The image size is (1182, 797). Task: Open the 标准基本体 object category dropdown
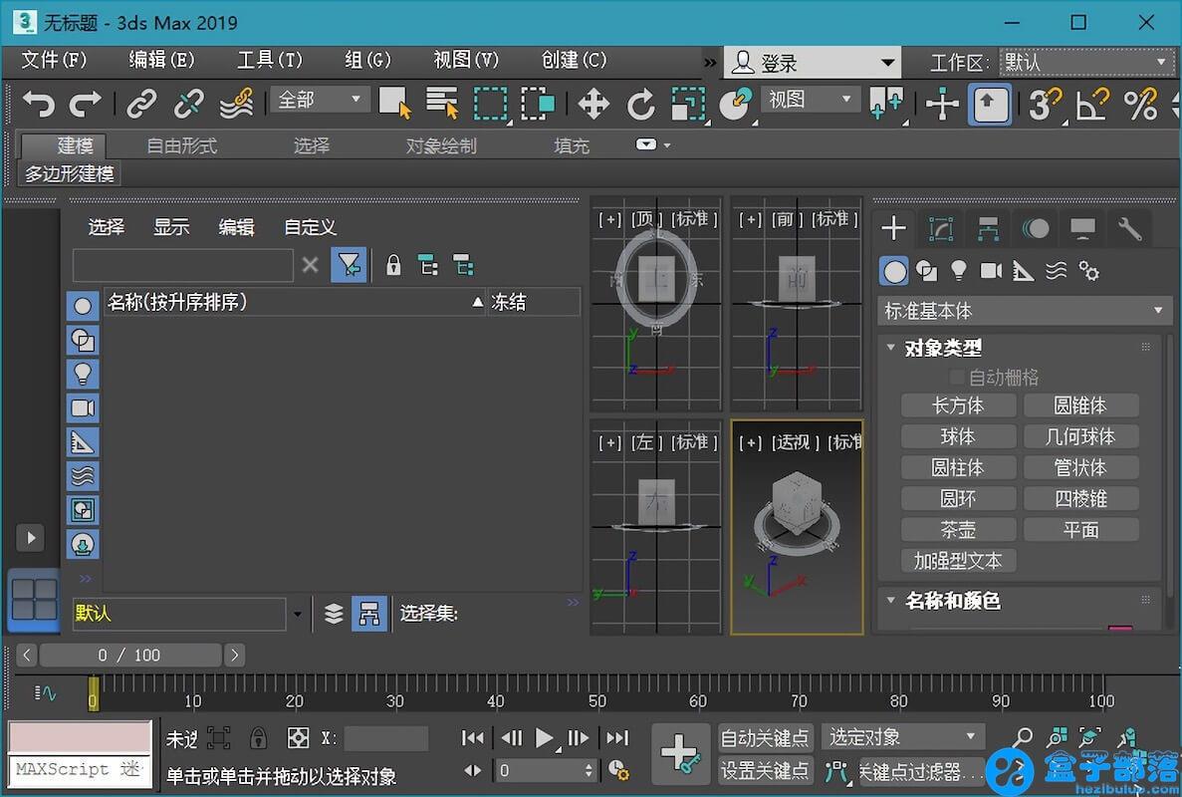click(x=1024, y=311)
